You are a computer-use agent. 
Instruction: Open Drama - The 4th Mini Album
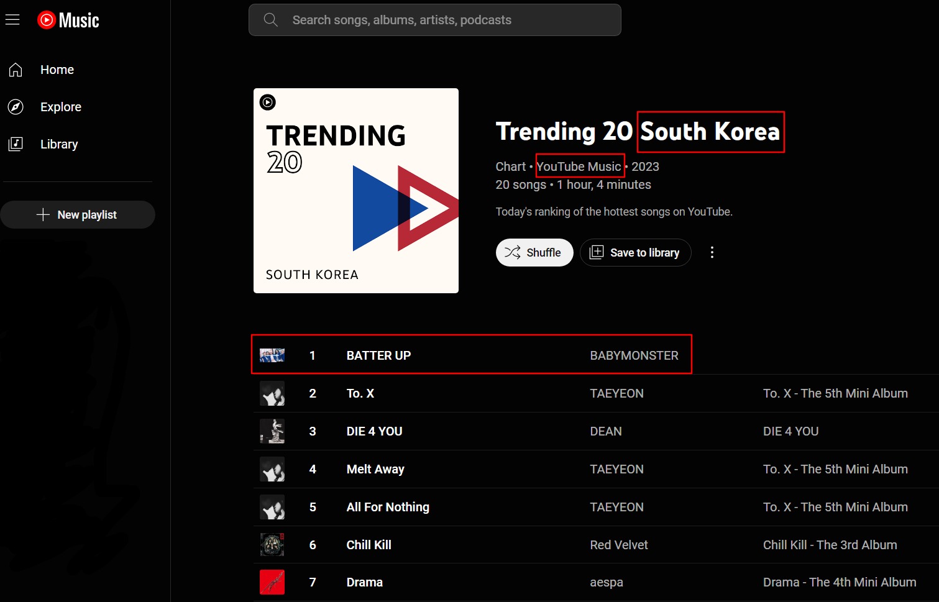840,582
